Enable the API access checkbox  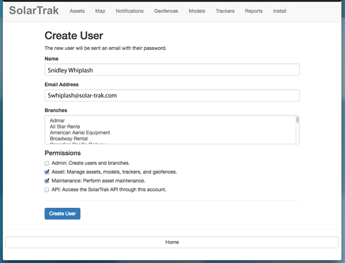[47, 189]
